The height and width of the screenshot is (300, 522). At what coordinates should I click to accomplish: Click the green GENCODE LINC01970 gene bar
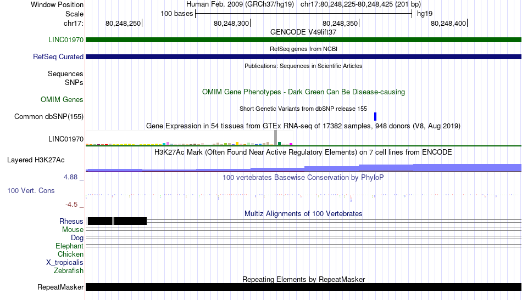303,40
